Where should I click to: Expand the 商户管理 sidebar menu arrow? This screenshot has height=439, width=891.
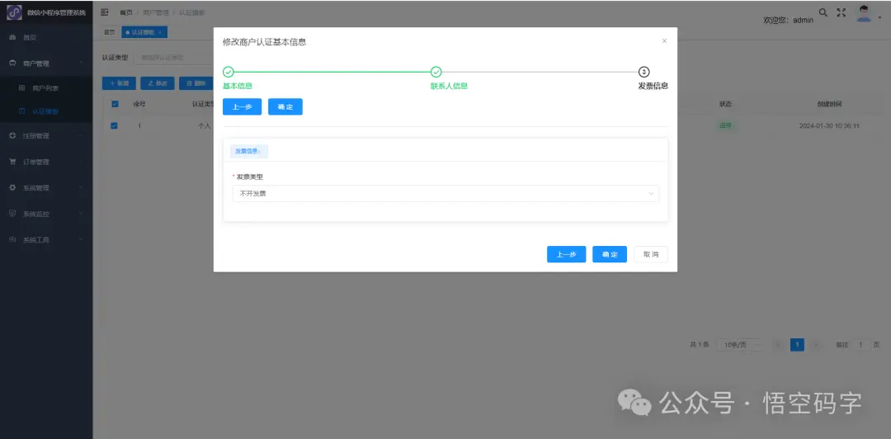[x=81, y=63]
